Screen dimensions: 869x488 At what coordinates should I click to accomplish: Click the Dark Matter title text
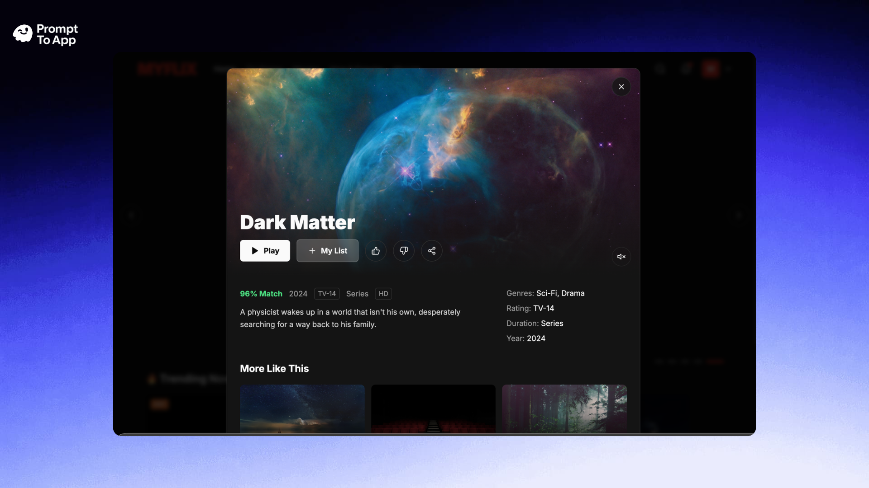pos(297,222)
